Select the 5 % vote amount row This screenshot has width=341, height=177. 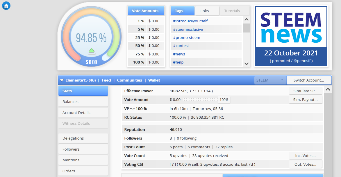(x=146, y=29)
